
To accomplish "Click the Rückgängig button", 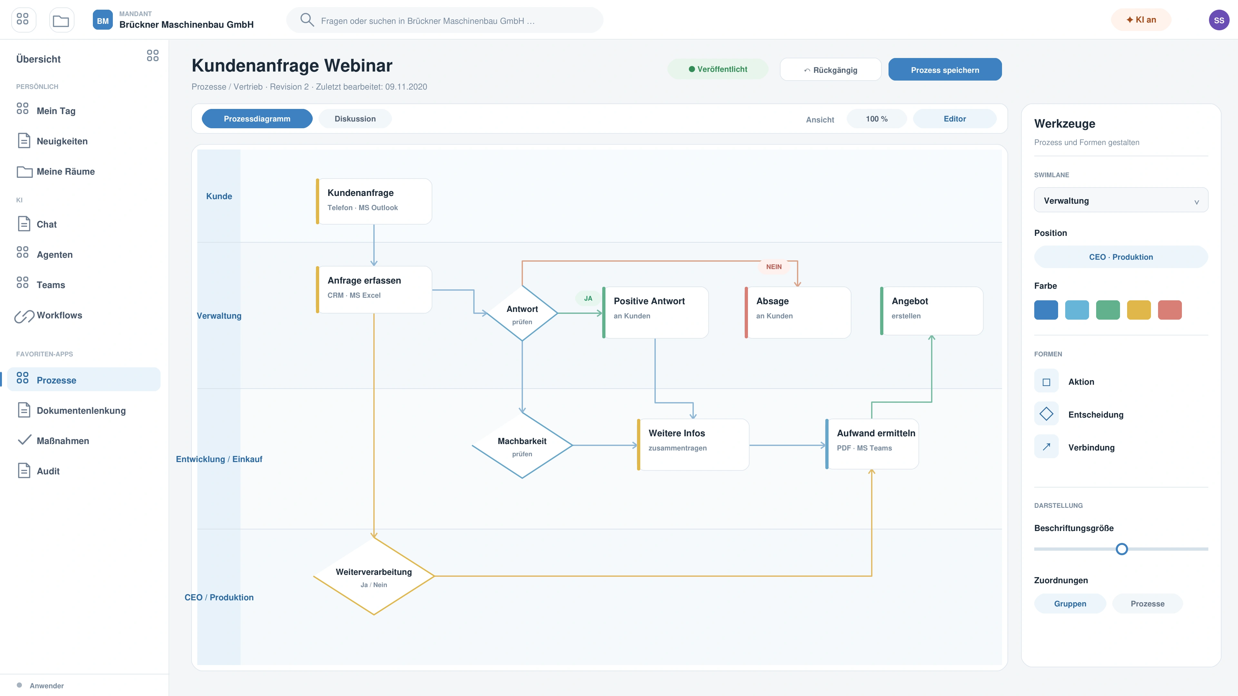I will point(830,70).
